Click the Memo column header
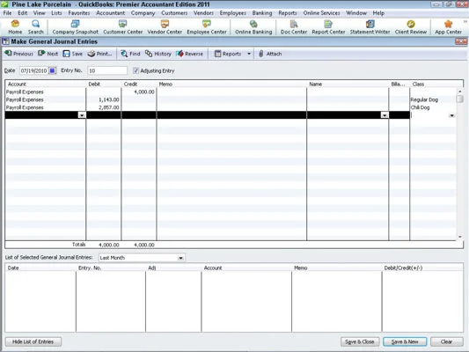The image size is (469, 352). tap(231, 84)
